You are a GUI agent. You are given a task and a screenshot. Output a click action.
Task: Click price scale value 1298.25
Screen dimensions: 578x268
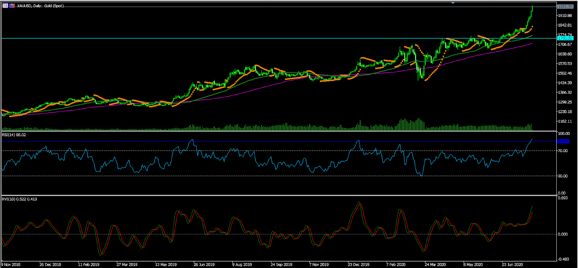click(565, 102)
